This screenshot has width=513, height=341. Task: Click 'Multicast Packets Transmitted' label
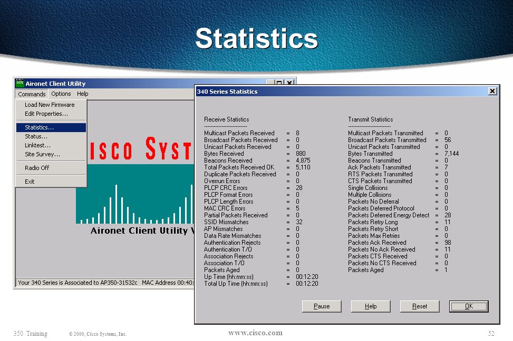pyautogui.click(x=385, y=133)
